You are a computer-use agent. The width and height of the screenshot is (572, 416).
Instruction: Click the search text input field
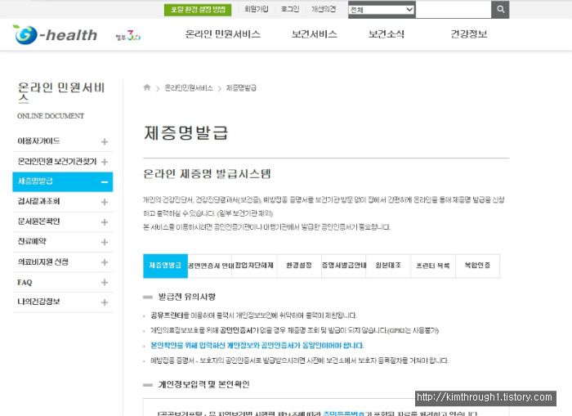point(454,10)
